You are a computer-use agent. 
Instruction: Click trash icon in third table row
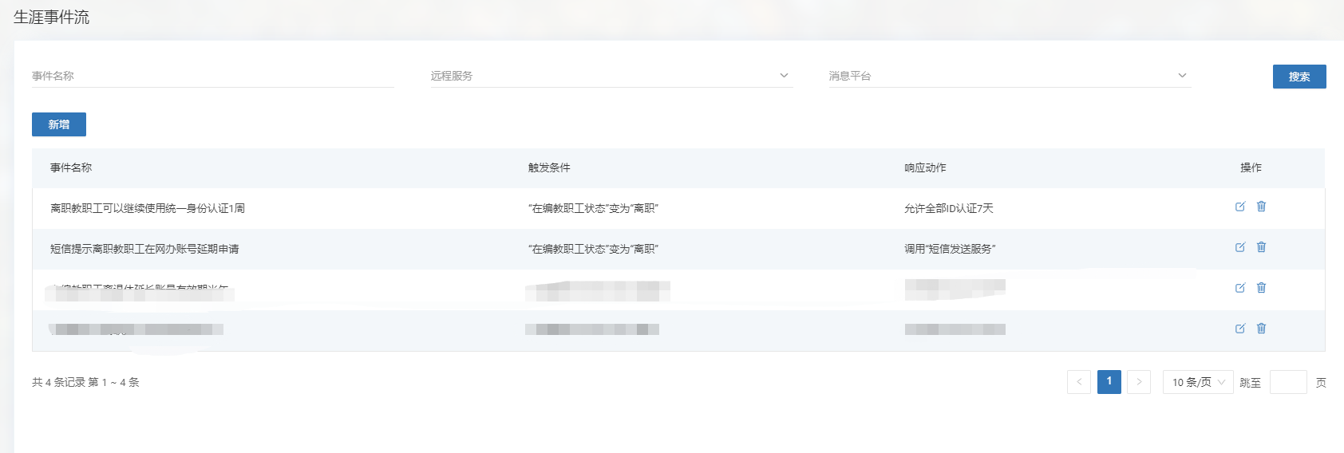tap(1261, 288)
